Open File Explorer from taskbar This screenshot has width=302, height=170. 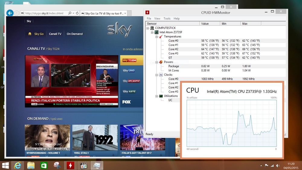31,165
